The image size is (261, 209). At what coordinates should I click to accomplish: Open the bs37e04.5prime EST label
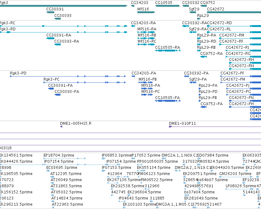click(x=199, y=192)
